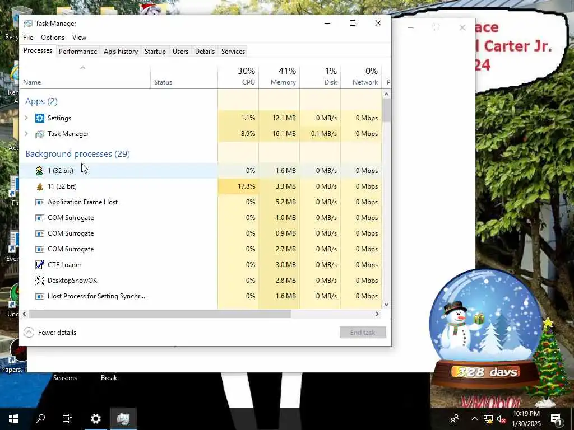The image size is (574, 430).
Task: Sort by the Memory column header
Action: click(279, 76)
